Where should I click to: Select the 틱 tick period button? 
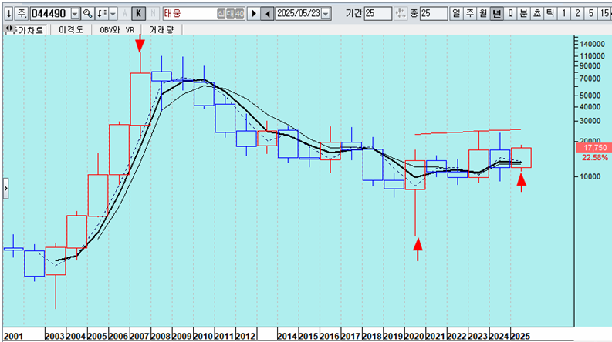[550, 14]
